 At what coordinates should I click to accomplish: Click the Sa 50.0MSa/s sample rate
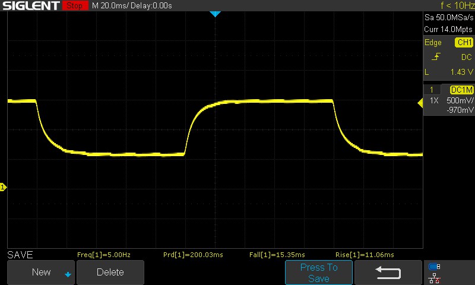(x=449, y=18)
